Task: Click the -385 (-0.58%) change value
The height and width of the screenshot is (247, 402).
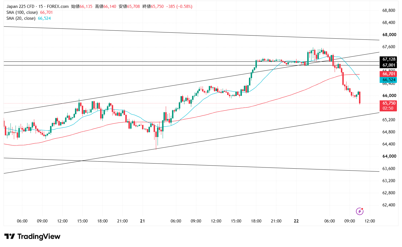Action: point(179,6)
